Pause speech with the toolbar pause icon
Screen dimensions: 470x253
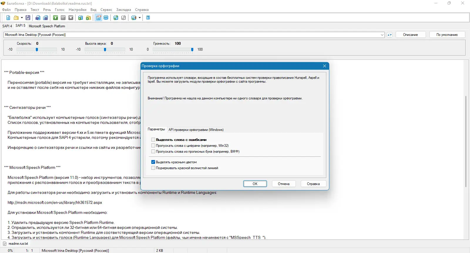[x=63, y=18]
